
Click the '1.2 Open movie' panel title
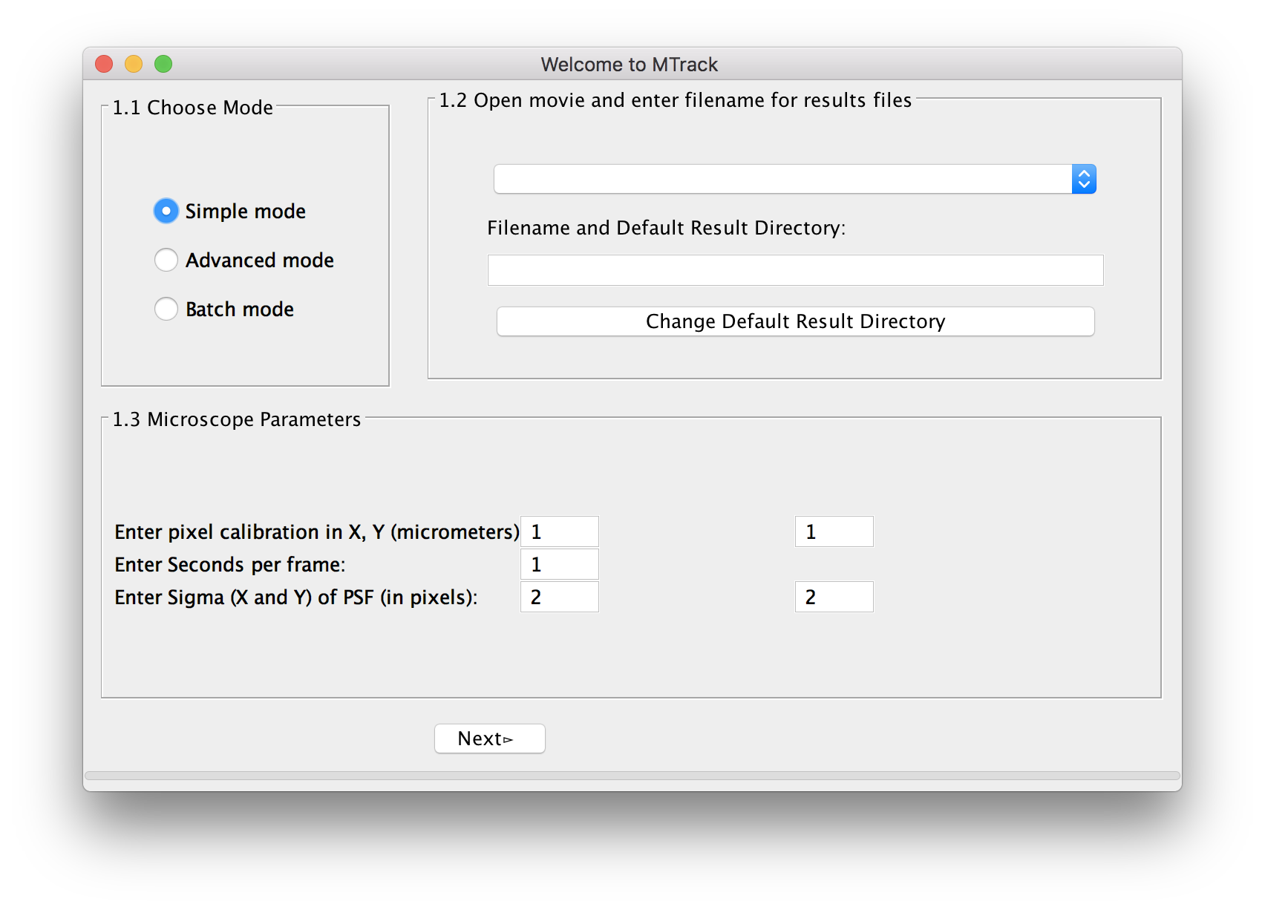tap(676, 100)
